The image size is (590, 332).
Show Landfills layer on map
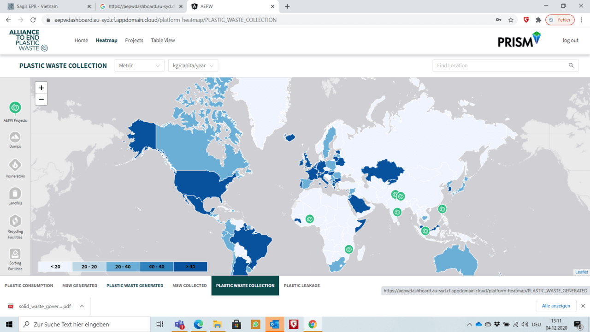point(15,193)
